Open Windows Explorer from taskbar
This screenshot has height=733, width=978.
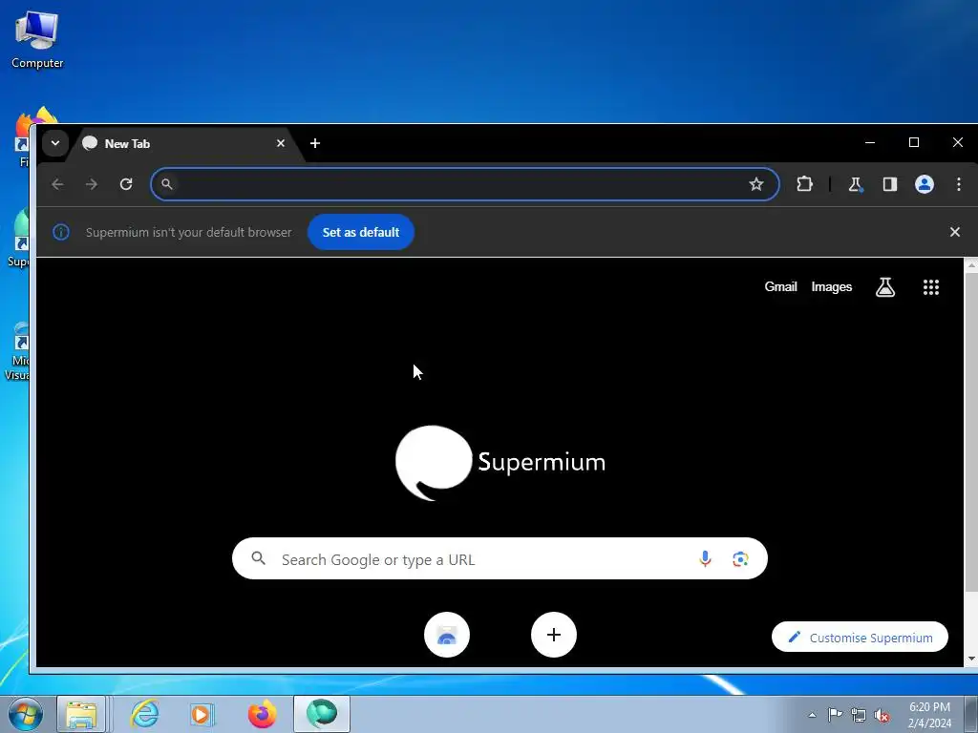point(82,714)
